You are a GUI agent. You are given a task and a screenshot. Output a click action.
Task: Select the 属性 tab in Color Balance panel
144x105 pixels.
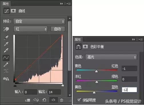[x=78, y=39]
